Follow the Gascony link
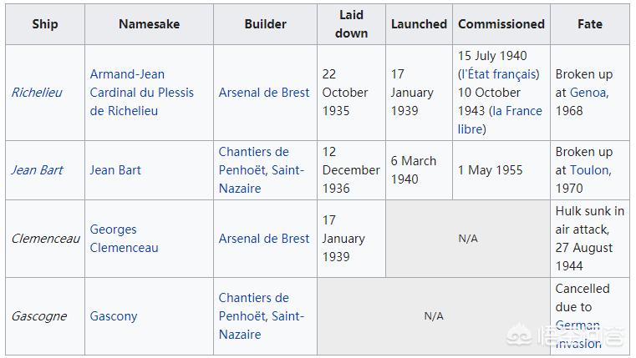The height and width of the screenshot is (358, 636). (114, 316)
